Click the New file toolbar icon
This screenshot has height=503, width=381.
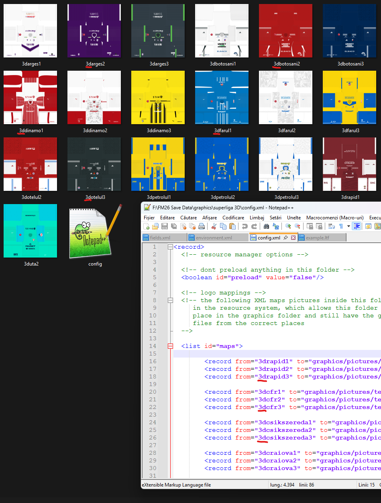[x=147, y=227]
